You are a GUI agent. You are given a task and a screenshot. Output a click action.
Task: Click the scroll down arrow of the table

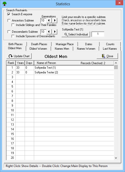pyautogui.click(x=116, y=158)
